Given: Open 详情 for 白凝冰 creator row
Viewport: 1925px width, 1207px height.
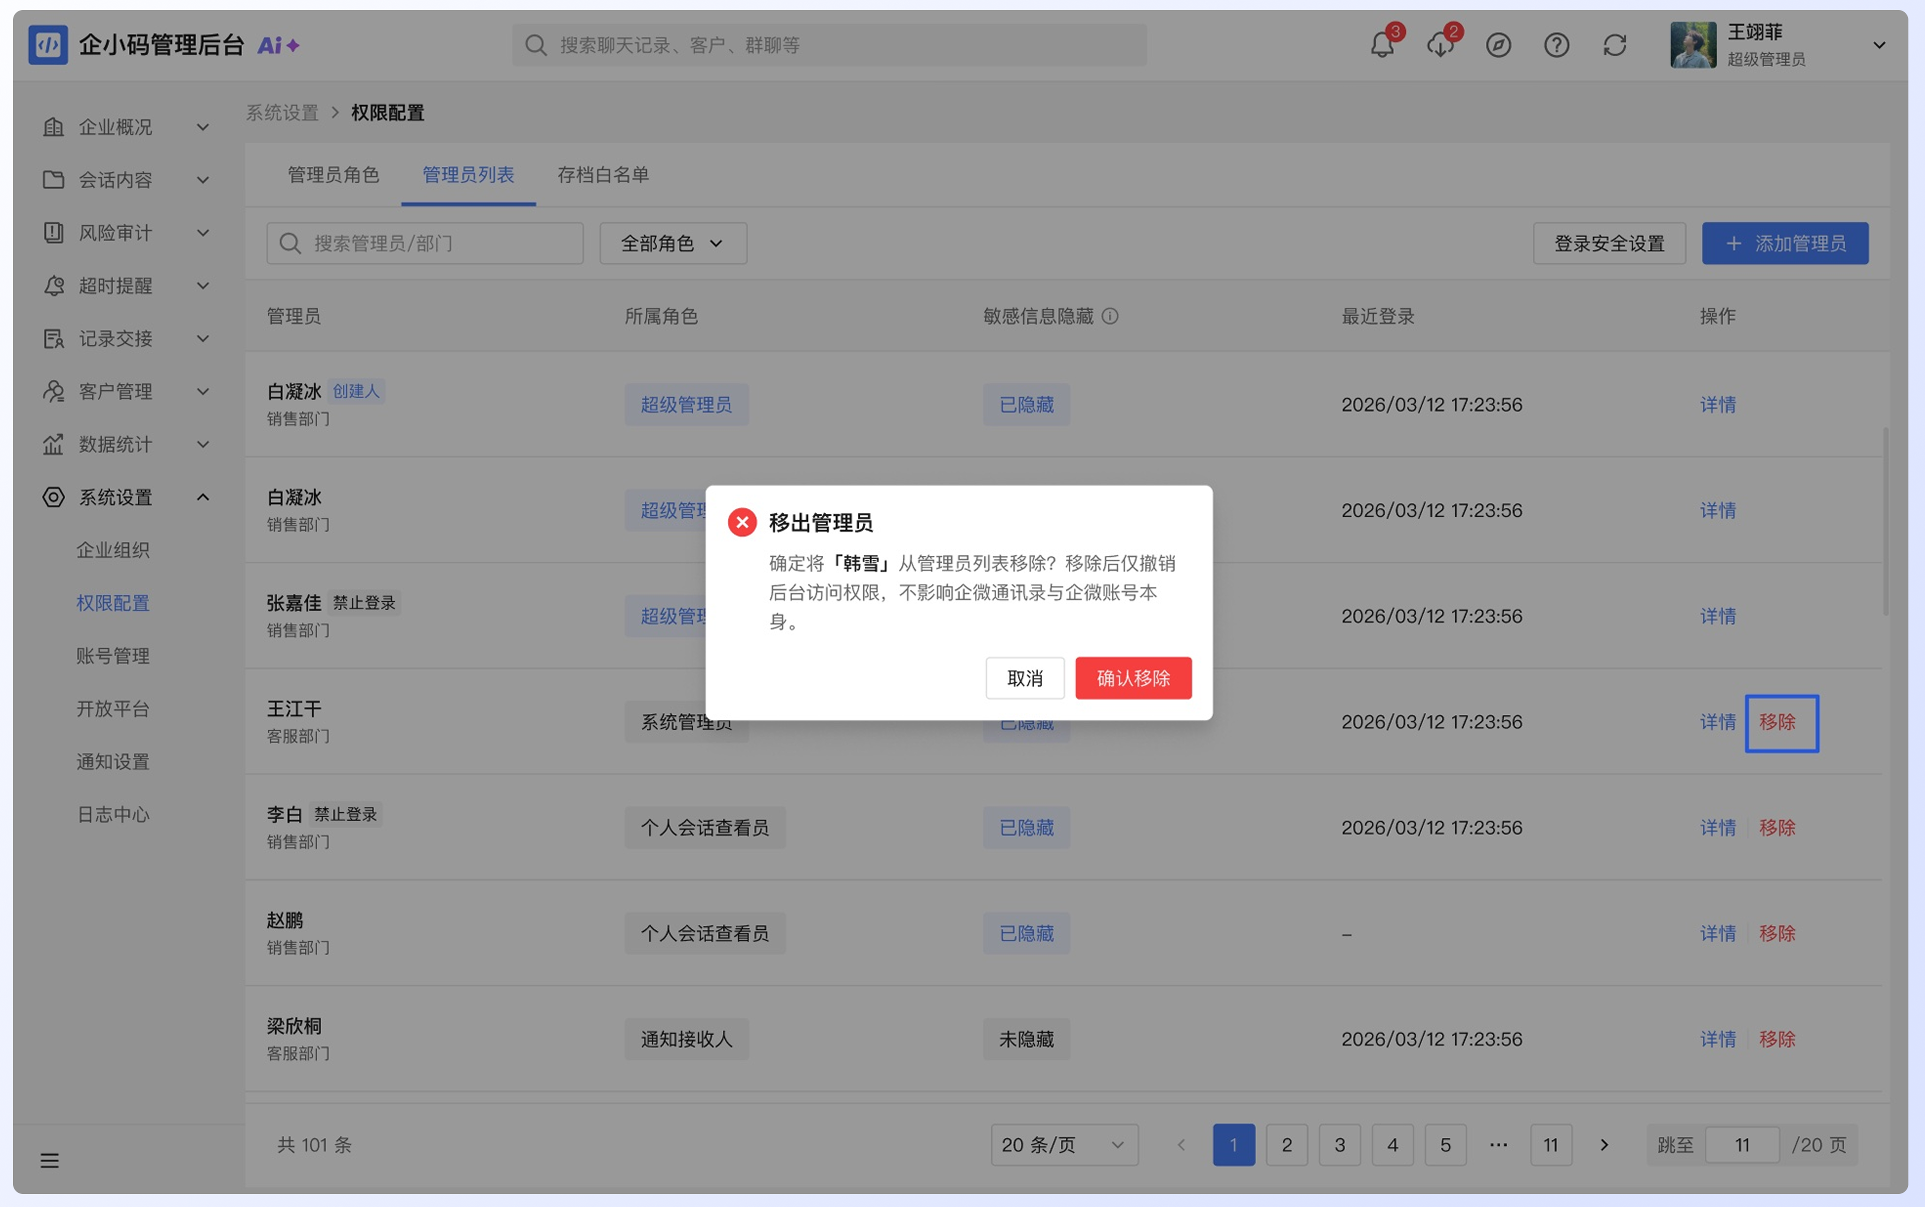Looking at the screenshot, I should [x=1717, y=405].
